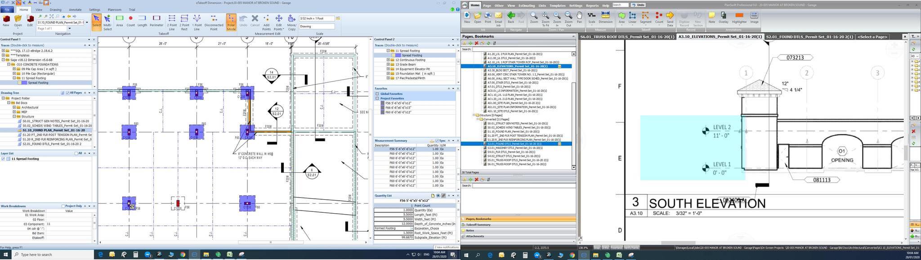Switch to the S6.01_TRUSS ROOF DTLS tab
Screen dimensions: 921x260
[627, 37]
